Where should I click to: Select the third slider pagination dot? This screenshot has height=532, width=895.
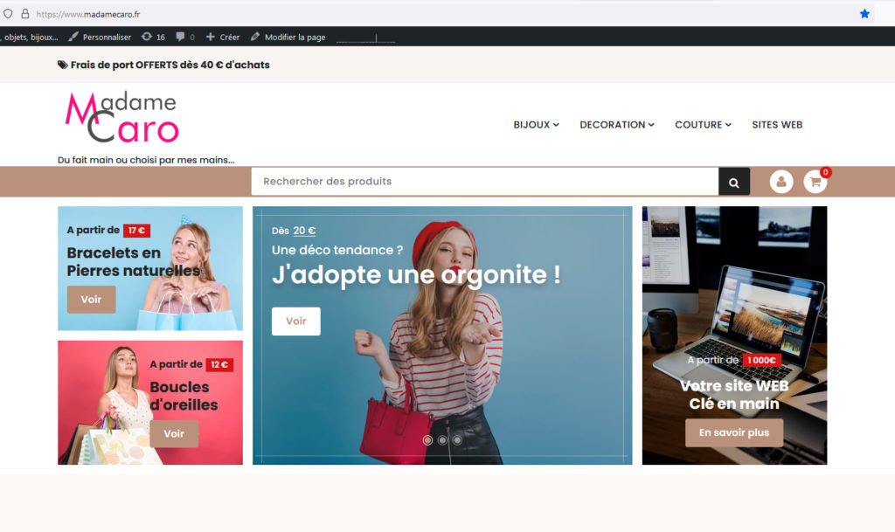(457, 440)
